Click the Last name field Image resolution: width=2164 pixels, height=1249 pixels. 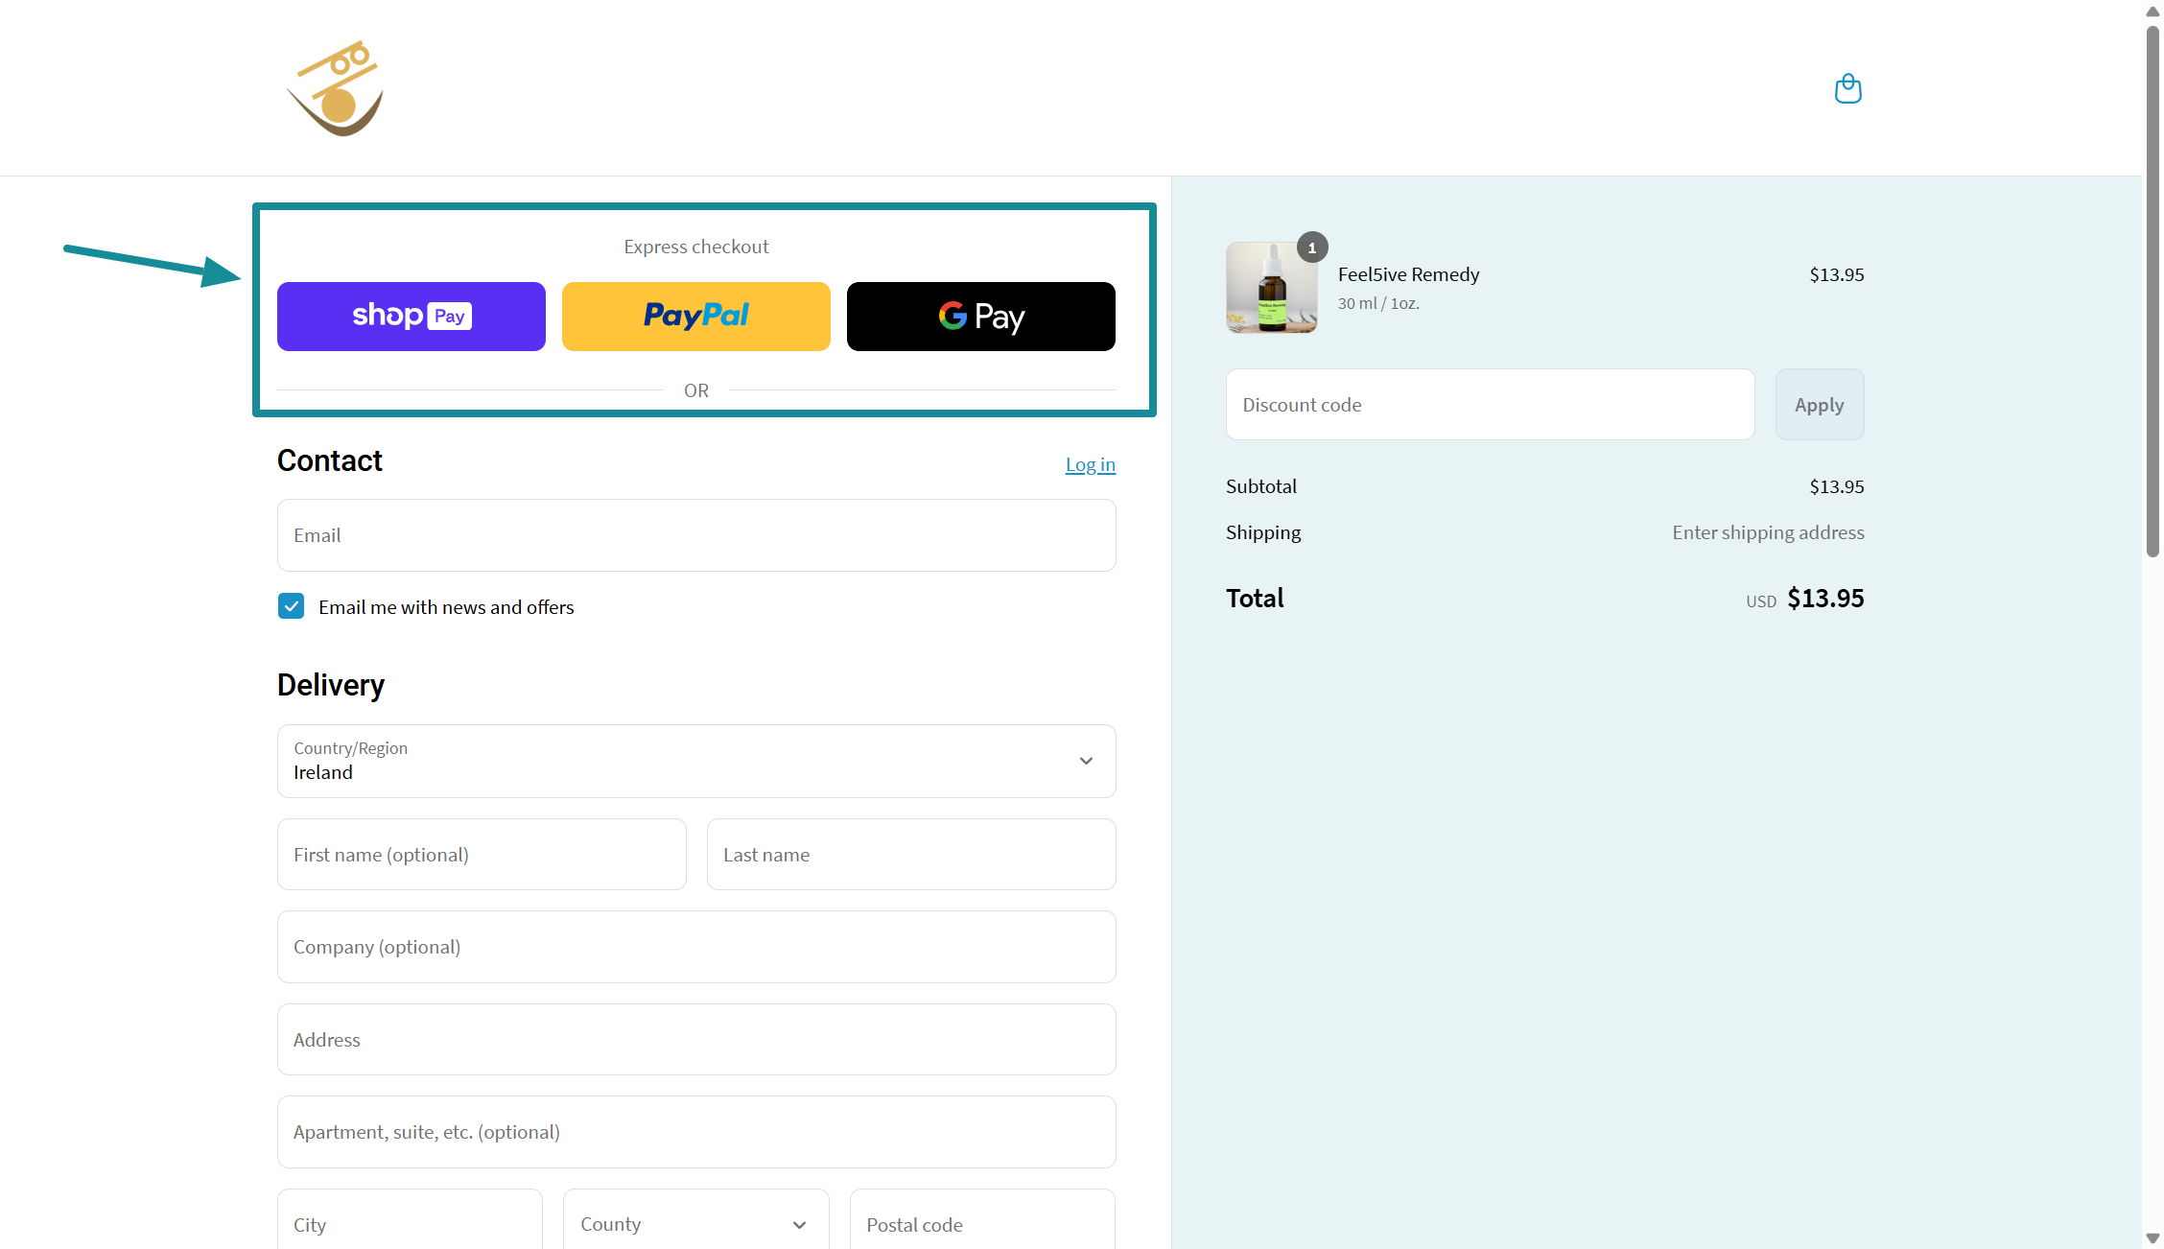pos(910,855)
